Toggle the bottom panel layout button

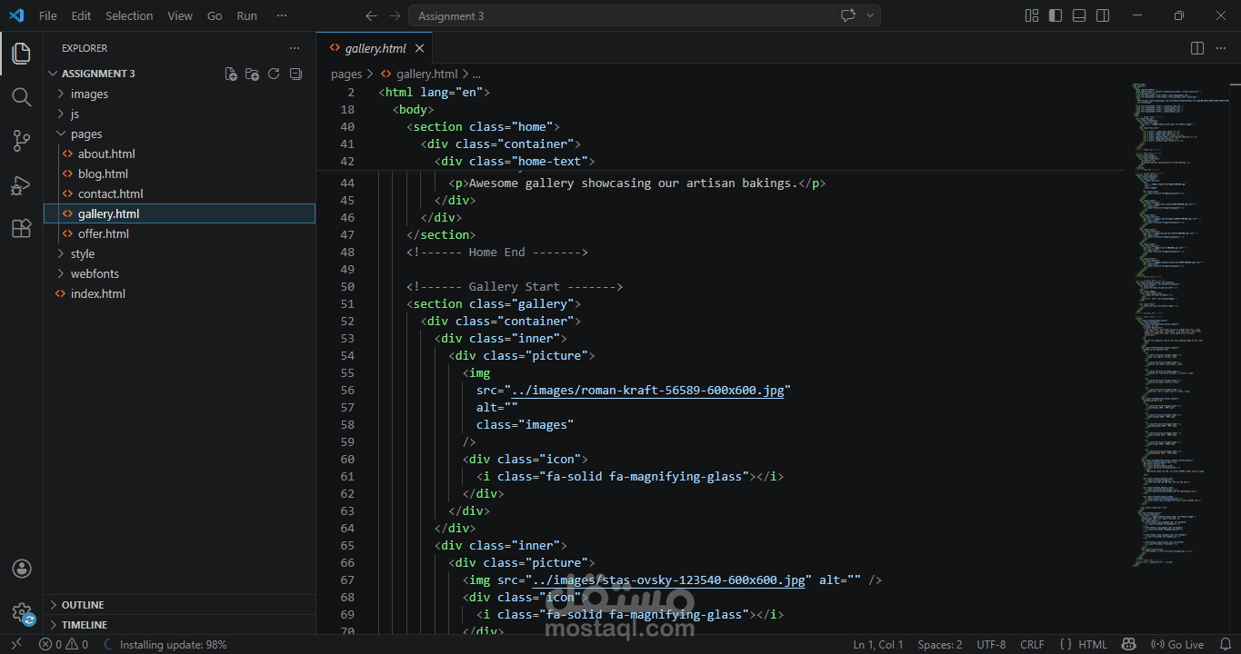pyautogui.click(x=1079, y=15)
